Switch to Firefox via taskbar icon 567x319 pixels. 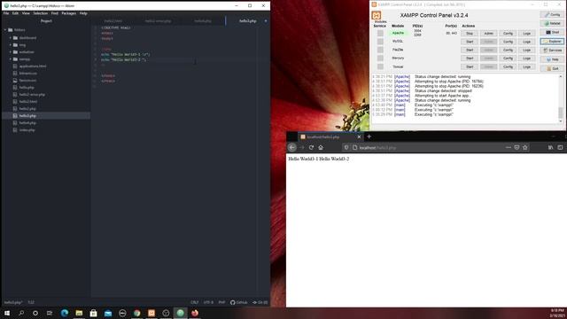click(195, 313)
